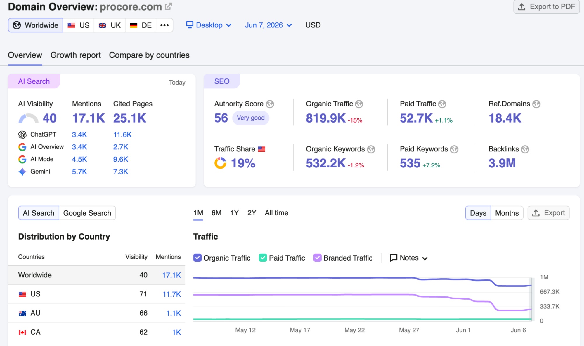584x346 pixels.
Task: Click the Traffic Share donut chart
Action: coord(220,163)
